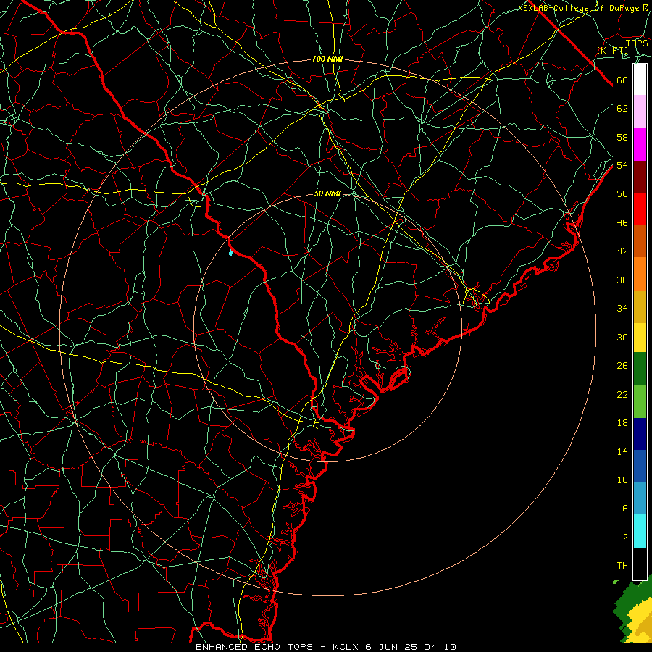The height and width of the screenshot is (652, 652).
Task: Click the 46 value on legend scale
Action: point(622,223)
